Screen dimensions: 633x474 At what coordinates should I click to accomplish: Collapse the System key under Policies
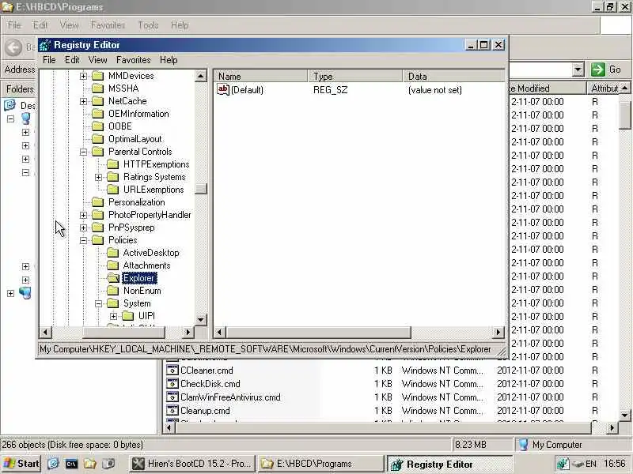[x=98, y=304]
